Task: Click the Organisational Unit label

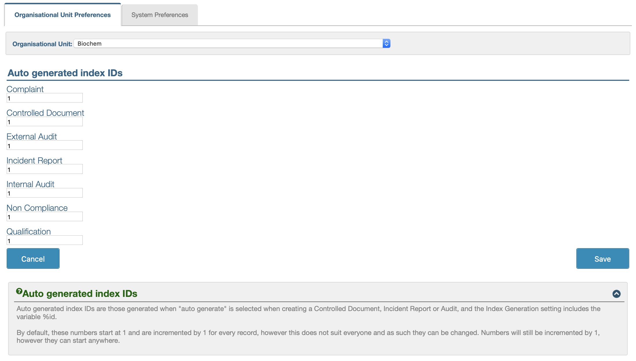Action: point(42,44)
